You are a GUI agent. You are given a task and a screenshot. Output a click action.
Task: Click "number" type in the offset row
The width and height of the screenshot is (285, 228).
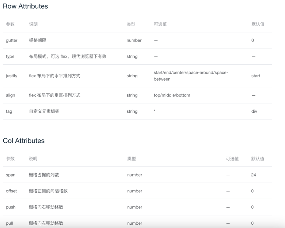(135, 191)
